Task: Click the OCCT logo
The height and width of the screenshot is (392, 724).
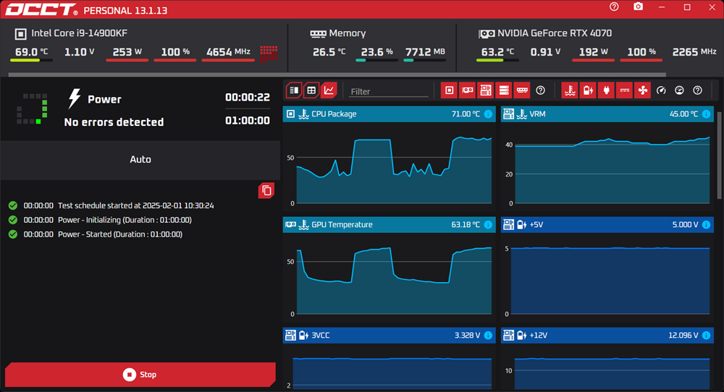Action: pyautogui.click(x=41, y=9)
